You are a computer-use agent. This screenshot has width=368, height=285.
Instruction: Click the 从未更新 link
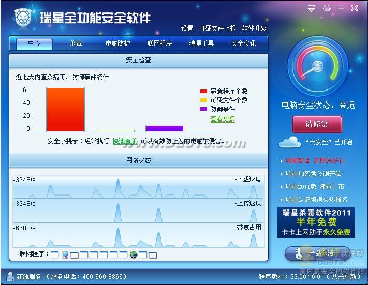click(x=344, y=277)
